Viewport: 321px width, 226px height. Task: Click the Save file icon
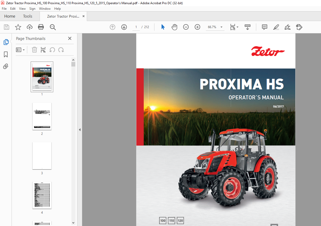7,27
